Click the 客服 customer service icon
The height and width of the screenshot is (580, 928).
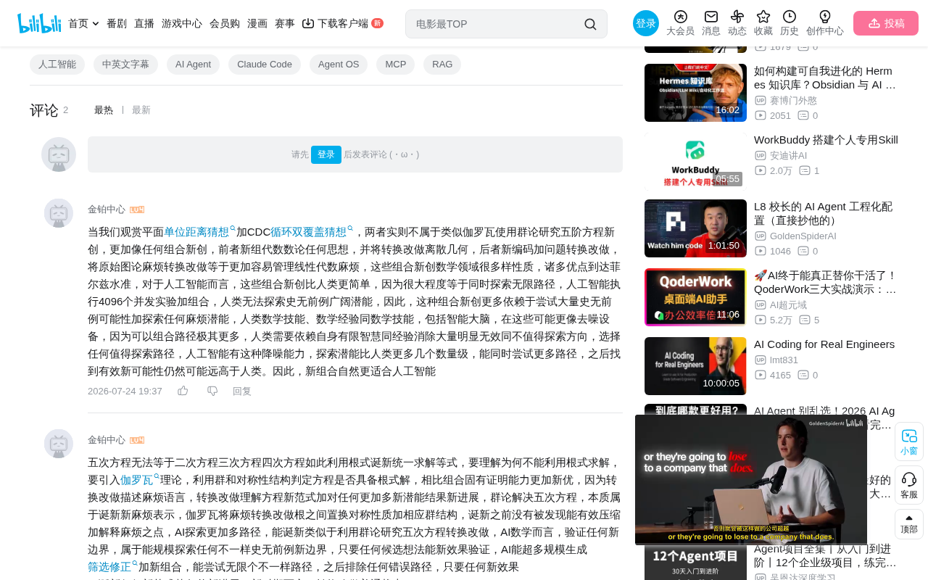tap(909, 479)
